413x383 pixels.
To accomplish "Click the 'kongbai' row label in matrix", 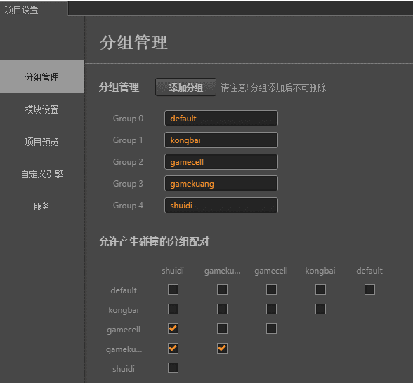I will [124, 310].
